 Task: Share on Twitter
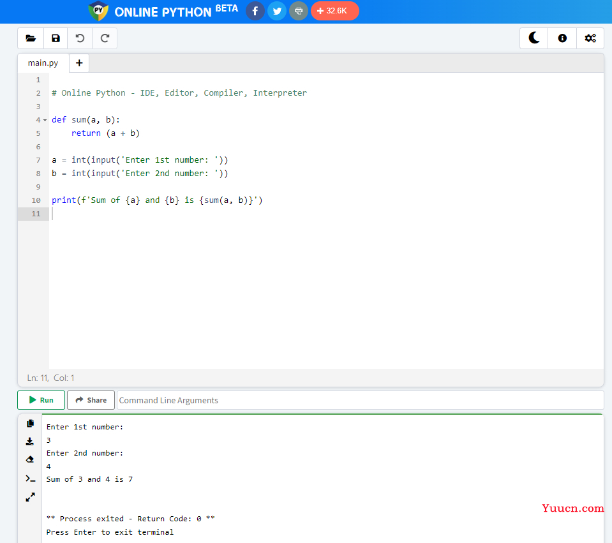pyautogui.click(x=277, y=11)
